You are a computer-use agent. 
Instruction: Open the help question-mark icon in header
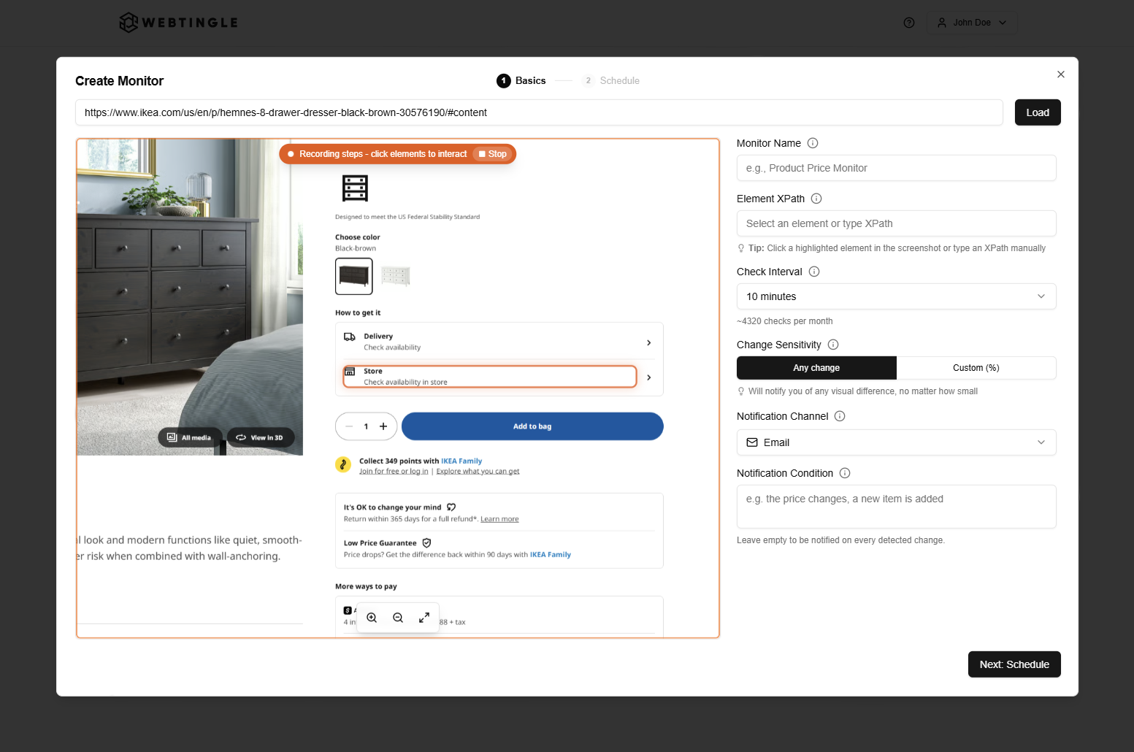pyautogui.click(x=909, y=23)
